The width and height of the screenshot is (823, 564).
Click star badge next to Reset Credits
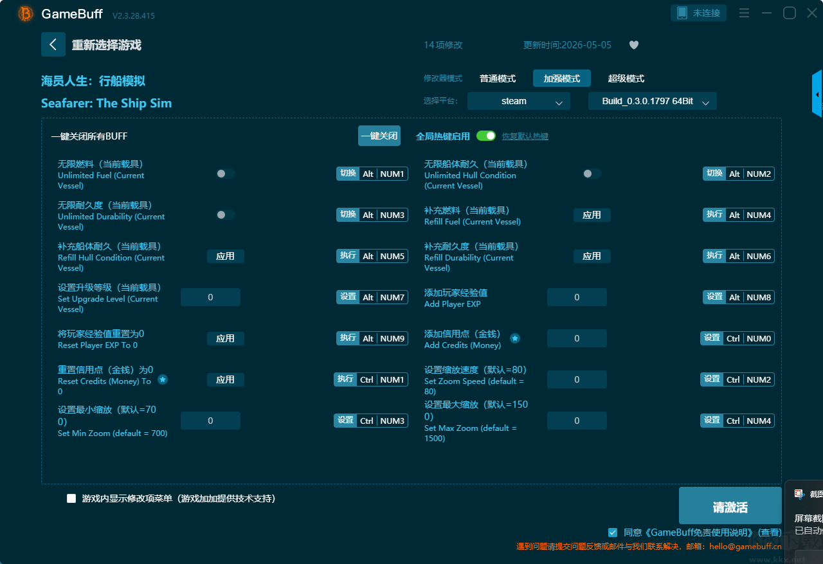(163, 379)
